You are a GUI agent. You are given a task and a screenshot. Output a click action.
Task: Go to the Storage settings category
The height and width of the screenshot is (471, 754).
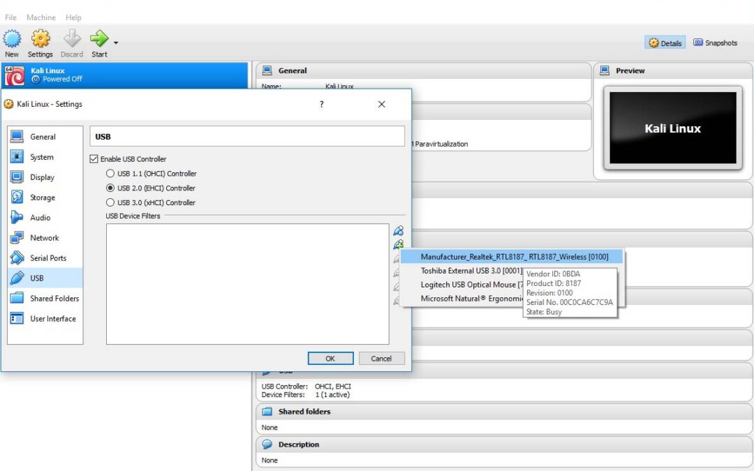click(x=42, y=197)
